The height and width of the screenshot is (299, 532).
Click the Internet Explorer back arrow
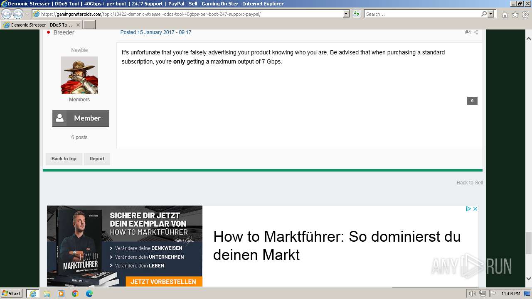pyautogui.click(x=7, y=14)
